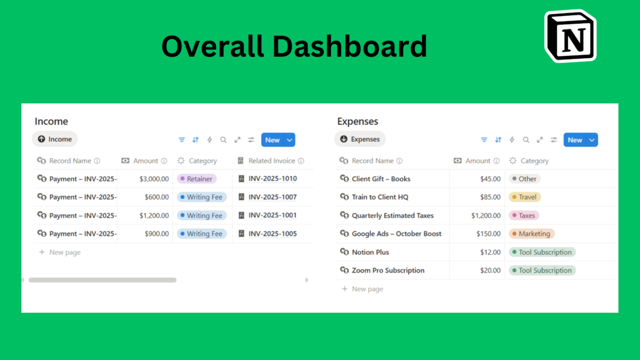Click the $150.00 amount cell
The height and width of the screenshot is (360, 640).
pyautogui.click(x=477, y=234)
